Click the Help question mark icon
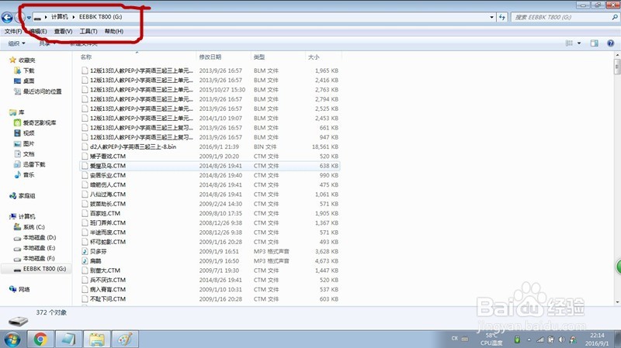This screenshot has width=621, height=348. click(x=610, y=43)
